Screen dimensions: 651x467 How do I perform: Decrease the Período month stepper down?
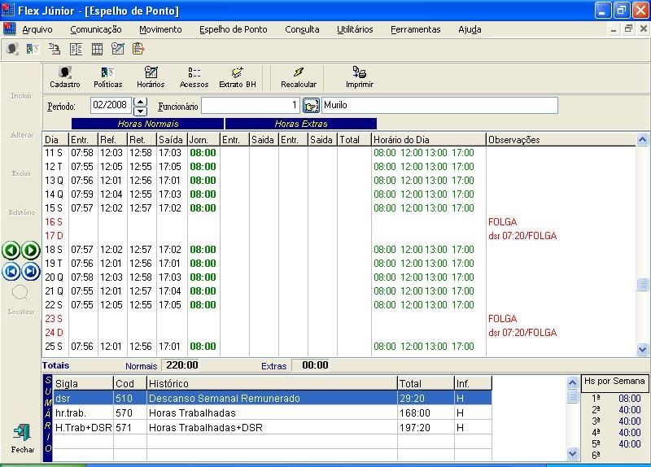click(x=140, y=111)
